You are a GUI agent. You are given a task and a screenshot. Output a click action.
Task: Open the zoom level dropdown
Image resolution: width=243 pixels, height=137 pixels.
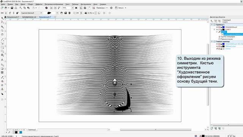pyautogui.click(x=73, y=8)
